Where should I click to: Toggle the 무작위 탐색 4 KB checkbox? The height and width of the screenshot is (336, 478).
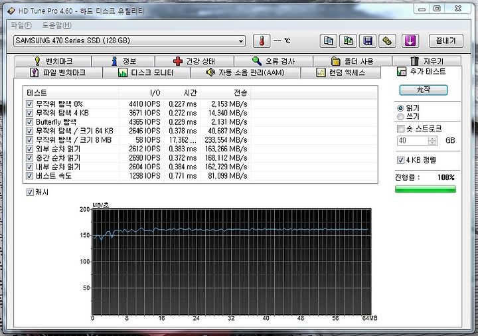(x=29, y=113)
